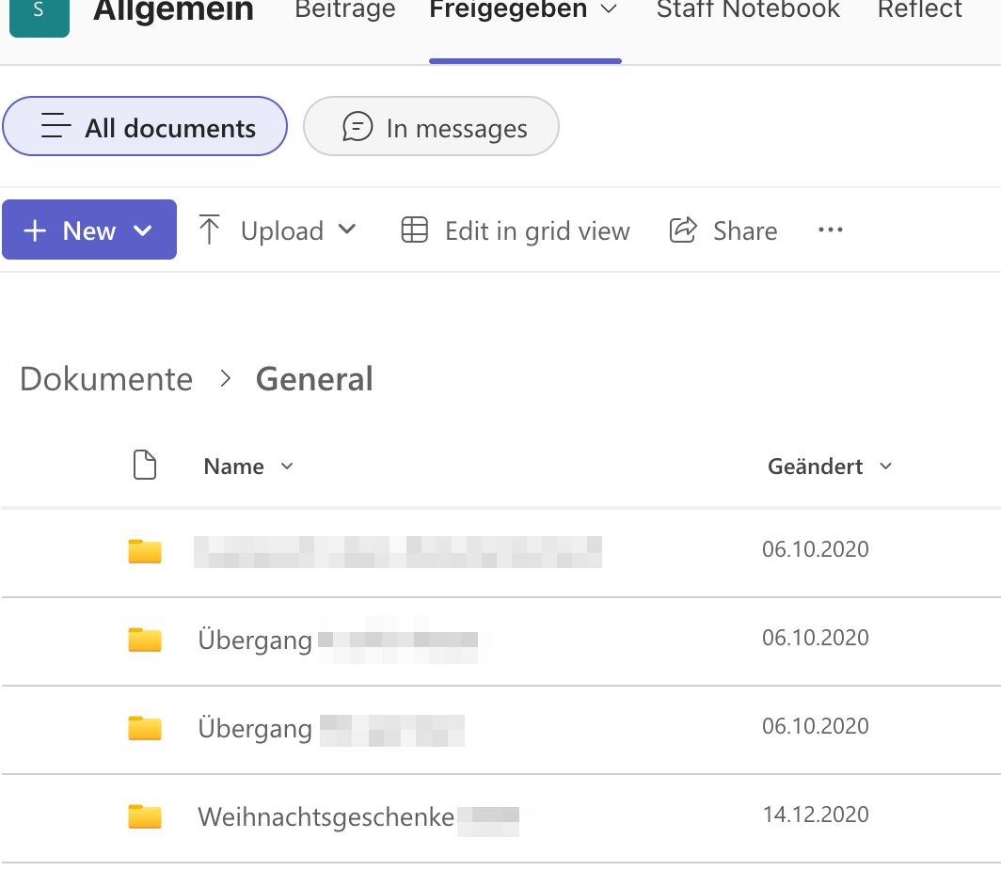
Task: Click the upload arrow icon
Action: point(210,230)
